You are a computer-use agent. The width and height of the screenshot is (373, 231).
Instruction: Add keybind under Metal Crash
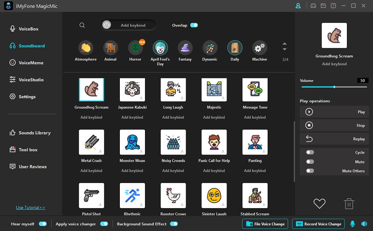tap(91, 170)
